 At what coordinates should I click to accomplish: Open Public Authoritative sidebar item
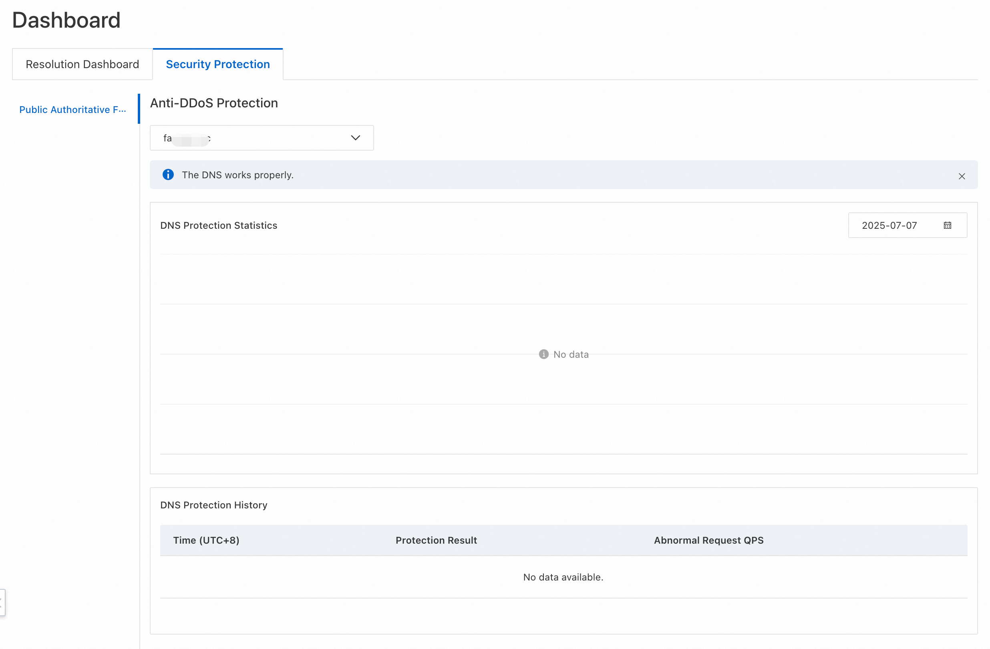tap(72, 109)
